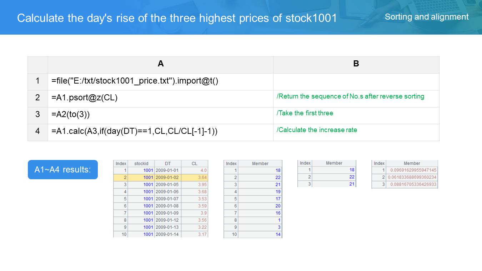The image size is (482, 271).
Task: Click the "Sorting and alignment" header label
Action: [x=427, y=17]
